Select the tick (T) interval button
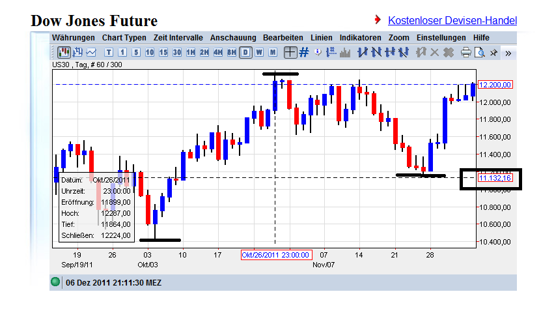 pyautogui.click(x=109, y=53)
